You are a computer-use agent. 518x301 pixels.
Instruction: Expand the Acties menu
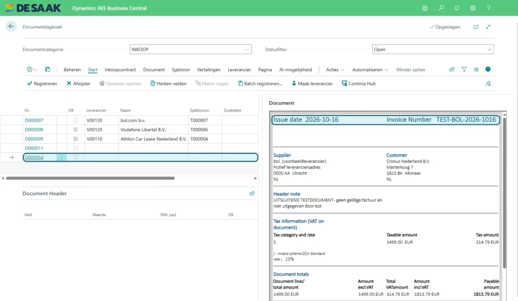pyautogui.click(x=335, y=70)
